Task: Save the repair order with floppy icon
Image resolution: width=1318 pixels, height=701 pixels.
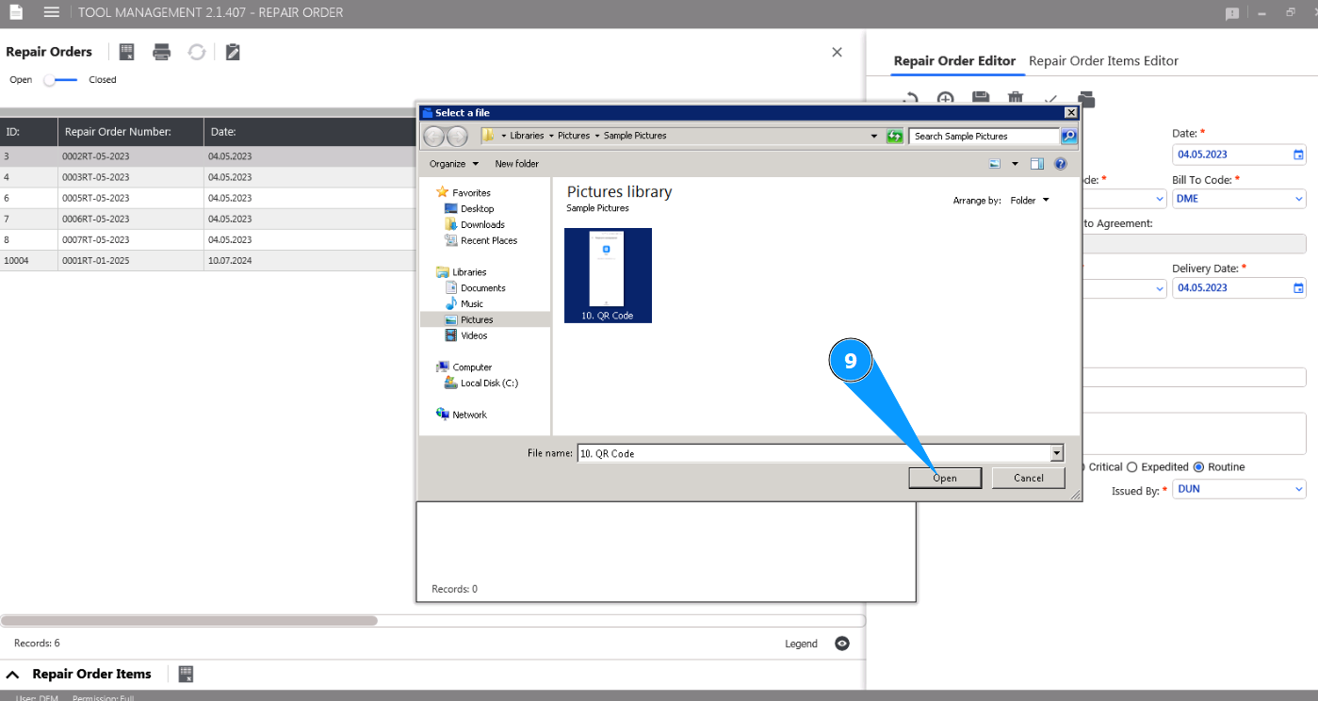Action: 981,99
